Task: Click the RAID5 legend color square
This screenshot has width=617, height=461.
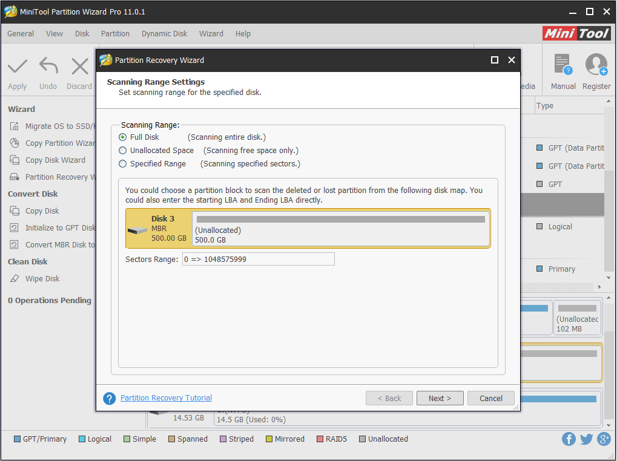Action: [320, 439]
